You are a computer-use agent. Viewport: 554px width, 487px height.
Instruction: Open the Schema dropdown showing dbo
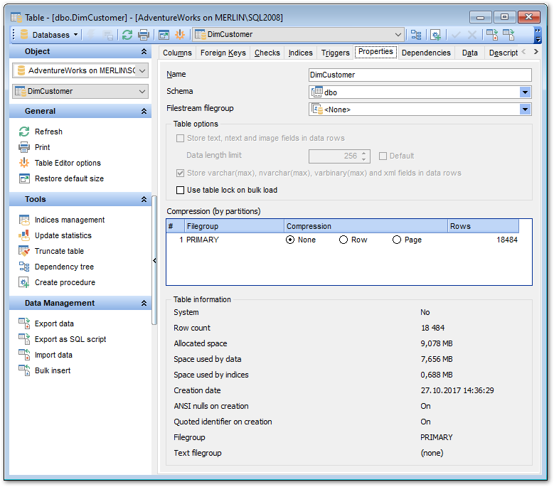point(525,92)
